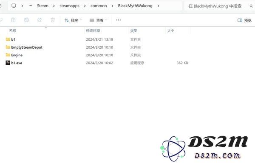The width and height of the screenshot is (255, 163).
Task: Click the 文件夹 type cell for Engine
Action: [x=135, y=55]
